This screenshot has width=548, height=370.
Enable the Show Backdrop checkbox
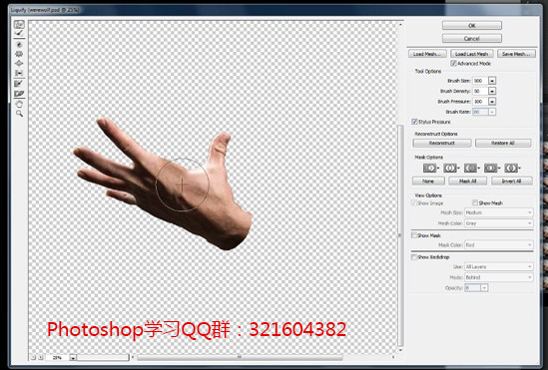tap(414, 257)
